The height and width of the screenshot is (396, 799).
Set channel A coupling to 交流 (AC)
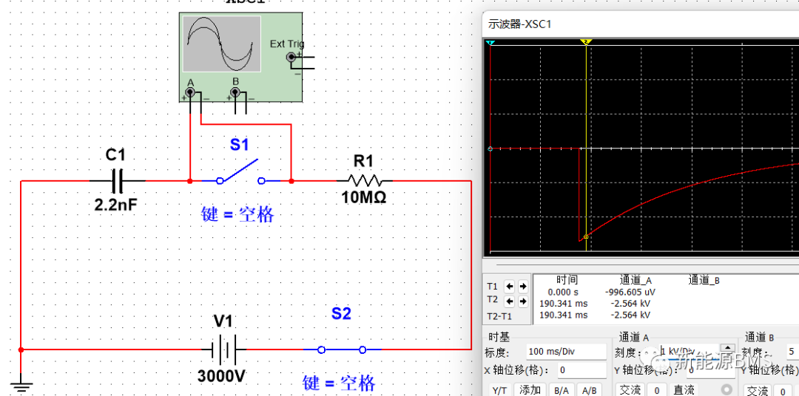[x=630, y=390]
